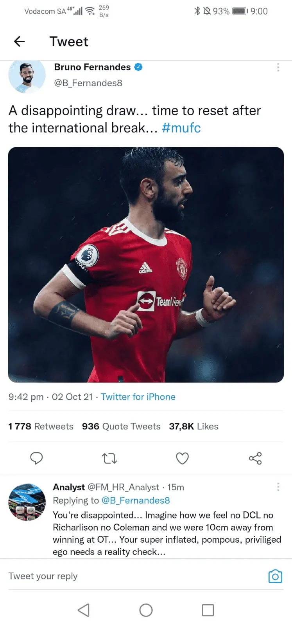Like the tweet with the heart icon
This screenshot has height=627, width=292.
(x=182, y=458)
